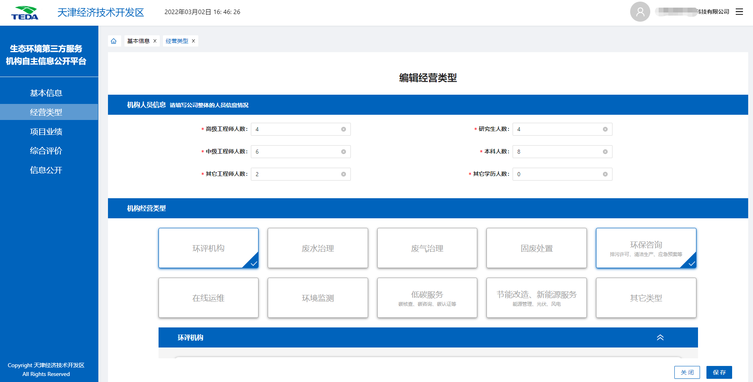Focus the 本科人数 input
Screen dimensions: 753x382
pos(562,152)
